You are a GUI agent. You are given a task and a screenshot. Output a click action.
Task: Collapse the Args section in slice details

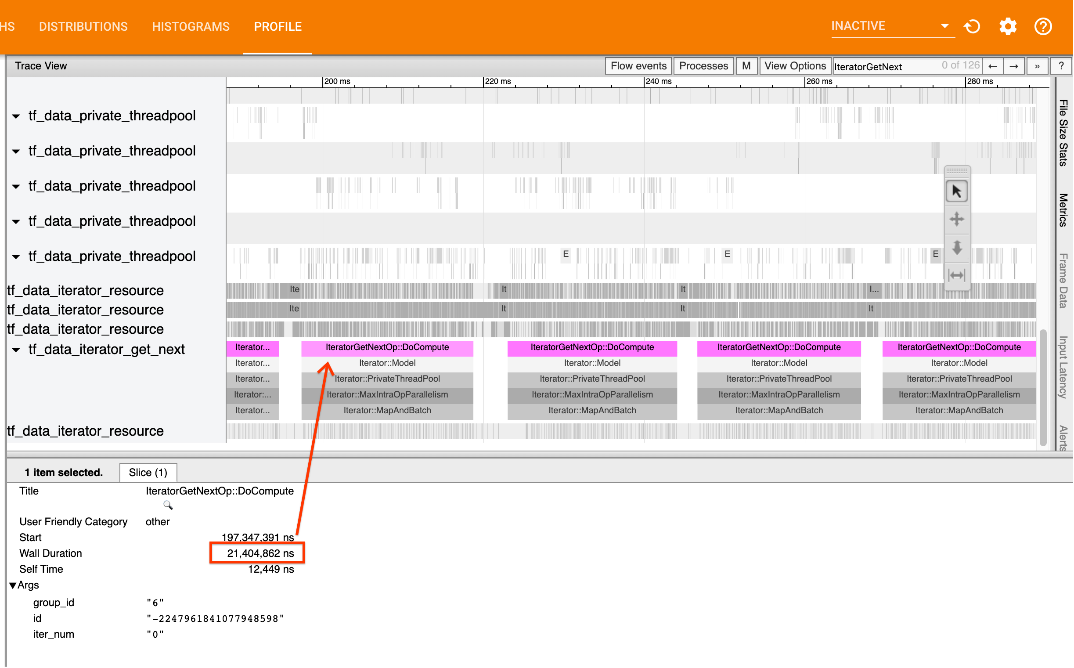tap(14, 585)
